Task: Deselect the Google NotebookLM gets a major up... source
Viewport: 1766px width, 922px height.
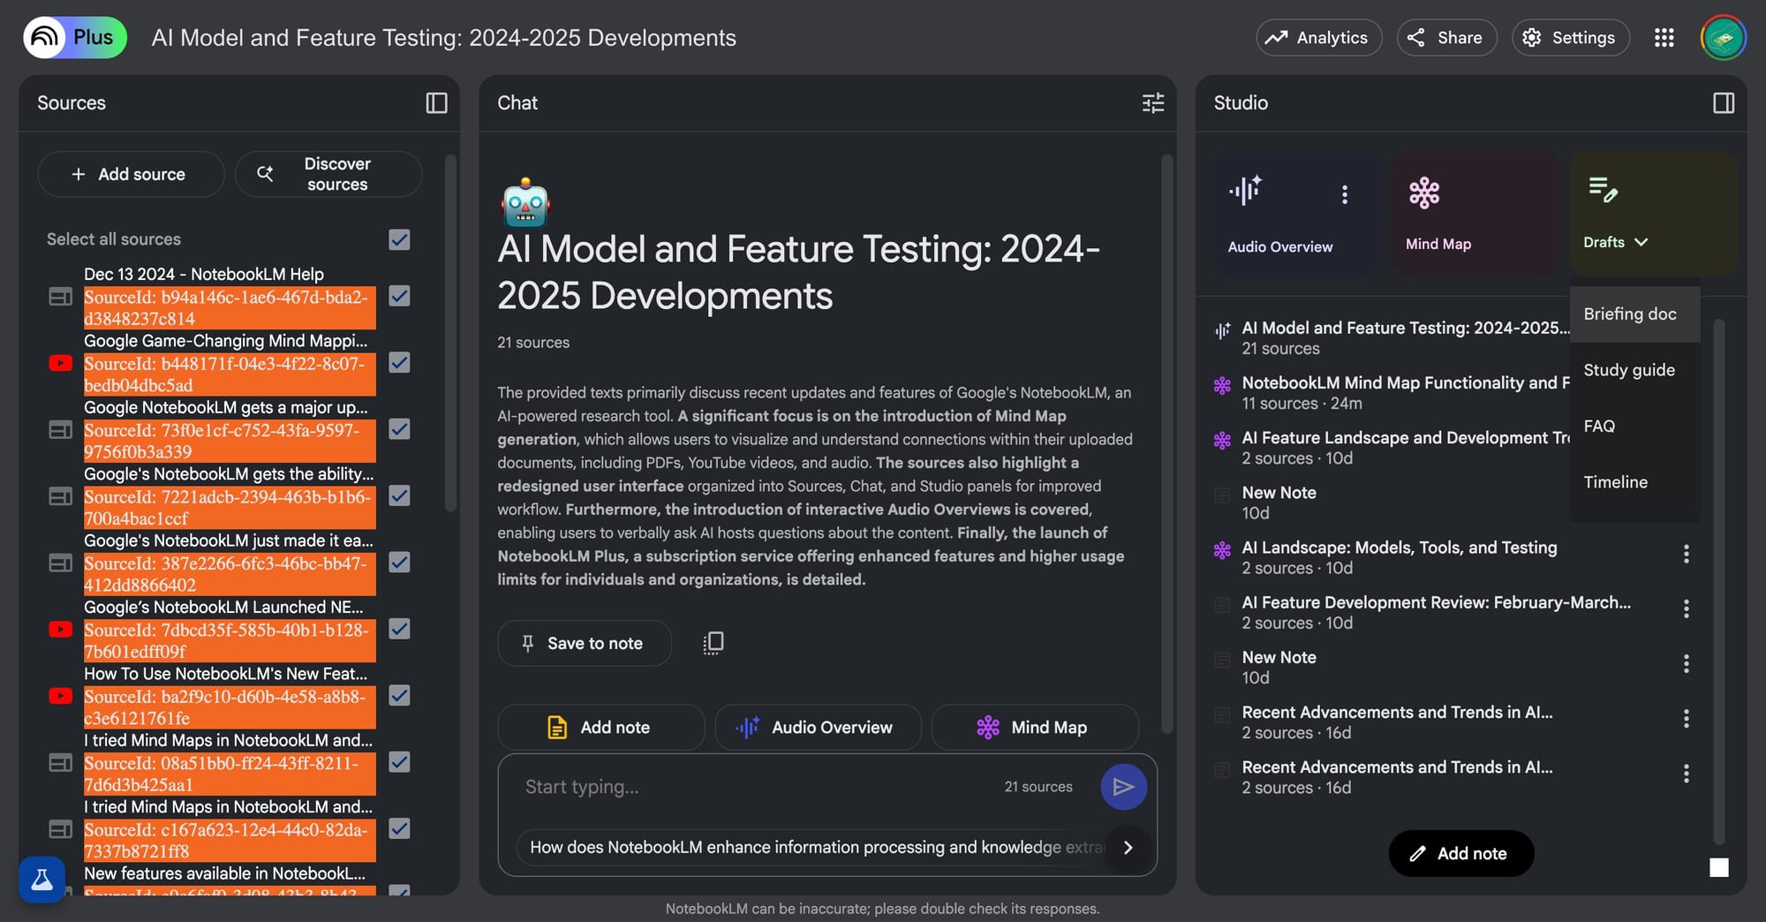Action: coord(399,429)
